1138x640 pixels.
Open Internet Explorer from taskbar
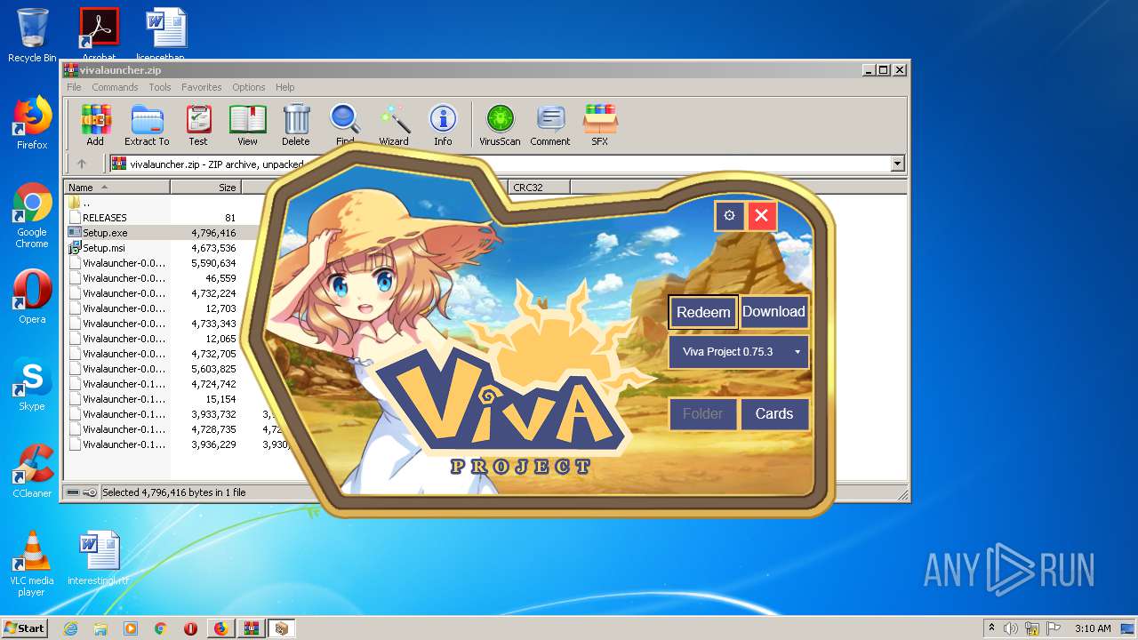point(70,628)
